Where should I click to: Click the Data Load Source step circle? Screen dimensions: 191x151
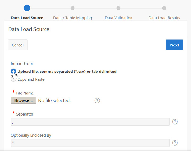point(27,8)
